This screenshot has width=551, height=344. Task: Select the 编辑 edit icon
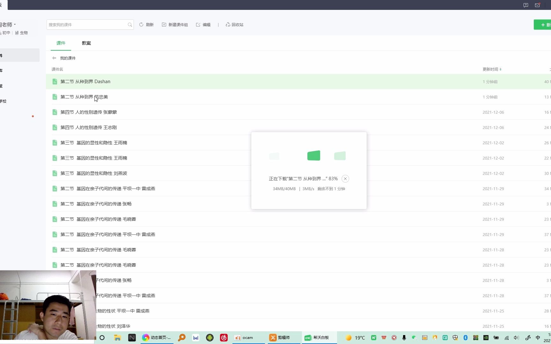point(198,25)
